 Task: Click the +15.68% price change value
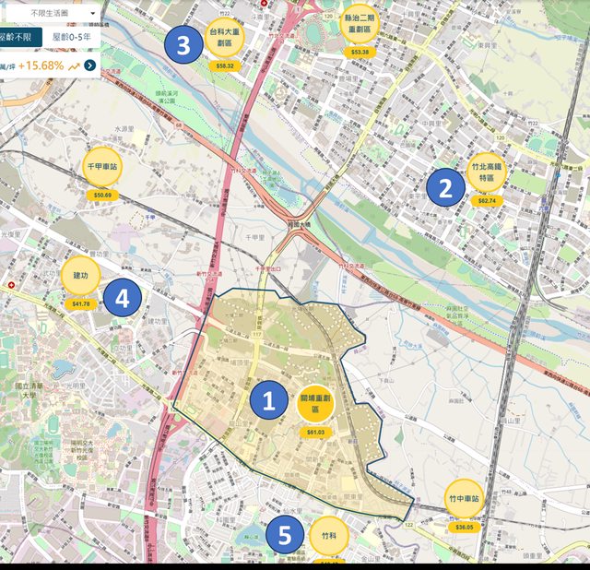[40, 65]
